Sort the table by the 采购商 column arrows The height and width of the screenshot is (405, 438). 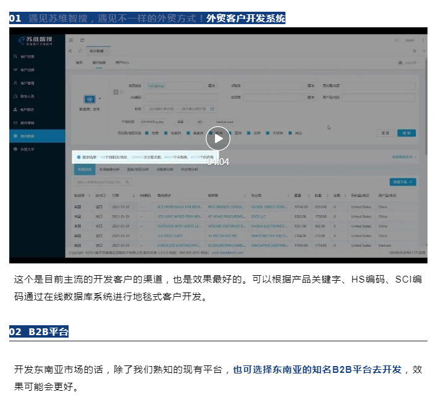tap(245, 195)
